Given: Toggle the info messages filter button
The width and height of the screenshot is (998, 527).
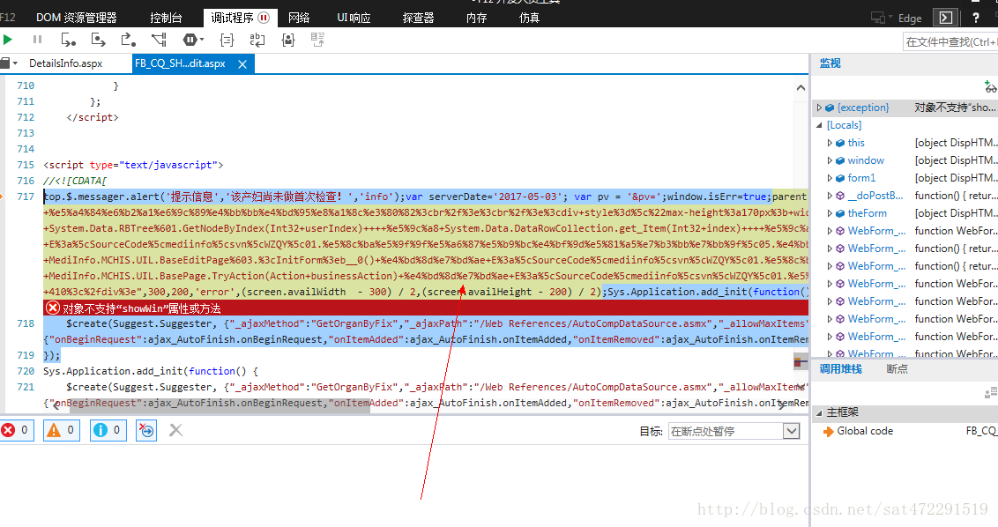Looking at the screenshot, I should point(108,430).
